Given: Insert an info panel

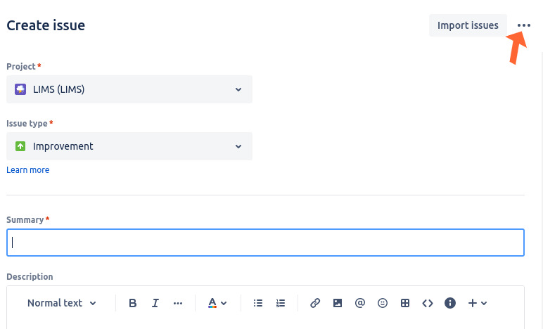Looking at the screenshot, I should (x=450, y=303).
